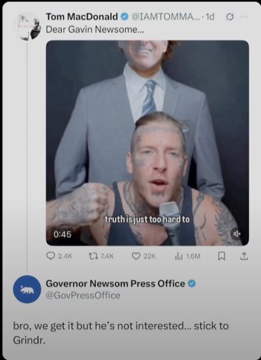Bookmark the Tom MacDonald post
The image size is (261, 360).
pos(221,256)
